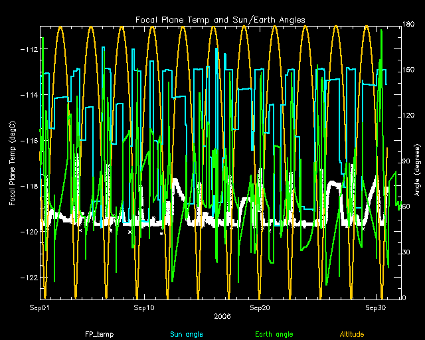This screenshot has width=425, height=340.
Task: Select the cyan Sun angle legend label
Action: coord(186,334)
